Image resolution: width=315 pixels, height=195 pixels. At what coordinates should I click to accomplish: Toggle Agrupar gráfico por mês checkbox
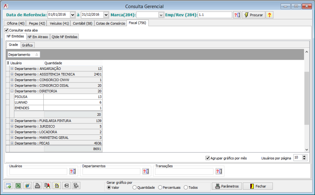[x=208, y=158]
